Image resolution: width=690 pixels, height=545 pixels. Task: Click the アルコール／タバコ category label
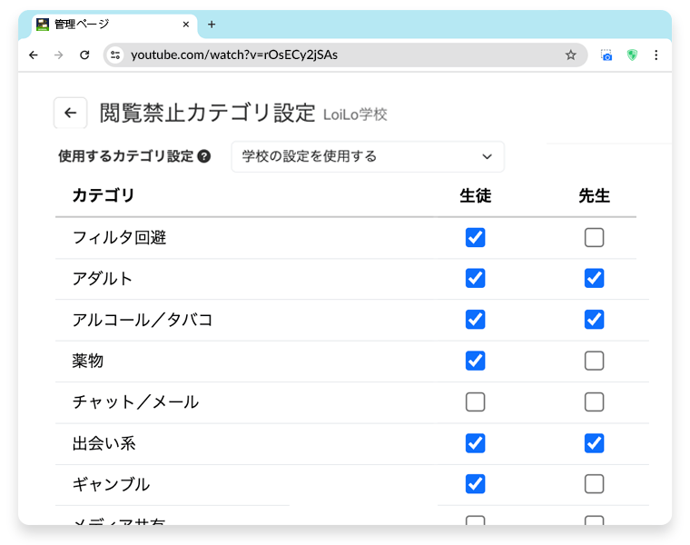(143, 320)
